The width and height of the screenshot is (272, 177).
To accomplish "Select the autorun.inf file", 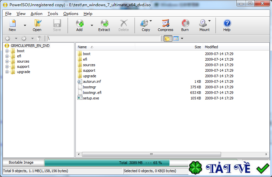I will click(92, 81).
